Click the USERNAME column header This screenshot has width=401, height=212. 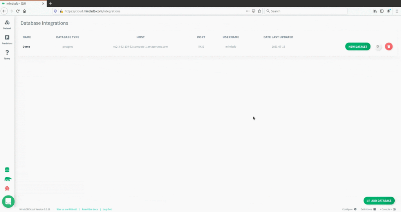(231, 37)
